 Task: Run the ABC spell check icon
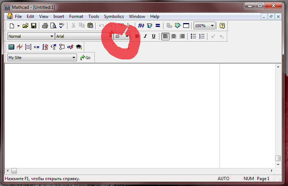coord(62,26)
